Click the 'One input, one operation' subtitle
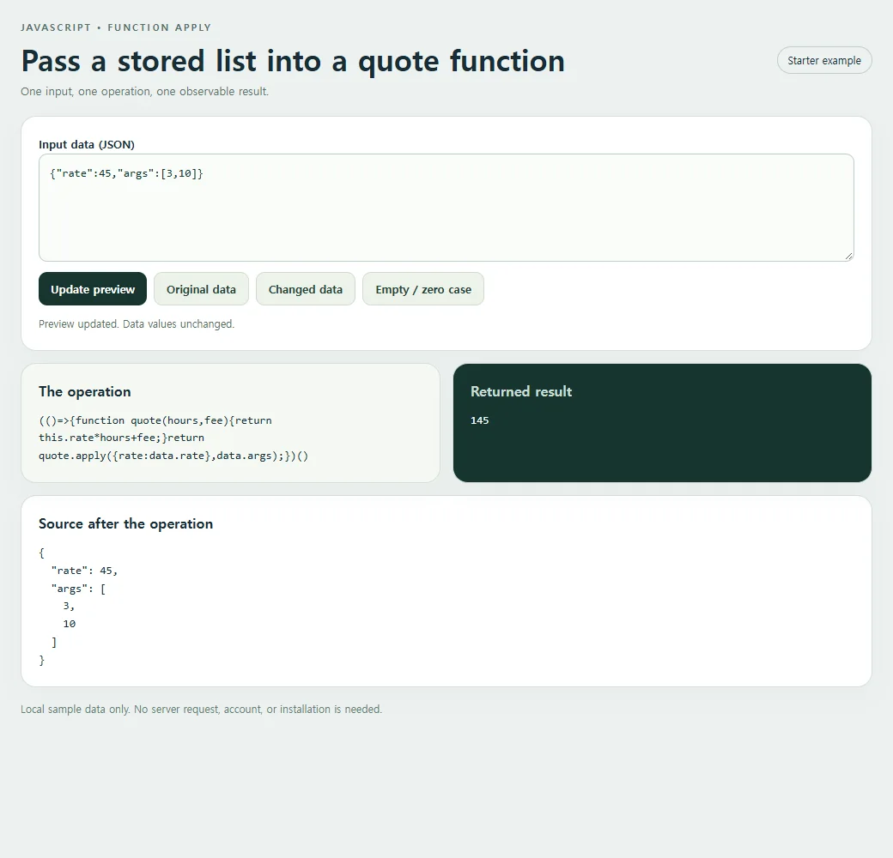 coord(144,91)
